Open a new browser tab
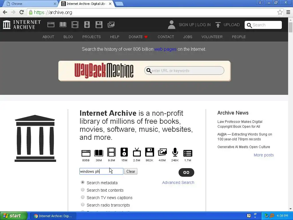Viewport: 293px width, 220px height. coord(119,4)
